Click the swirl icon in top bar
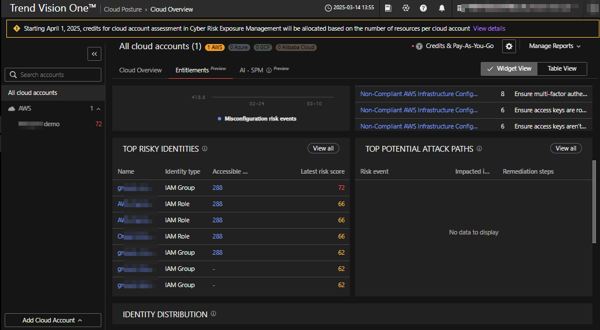The image size is (600, 330). coord(406,9)
